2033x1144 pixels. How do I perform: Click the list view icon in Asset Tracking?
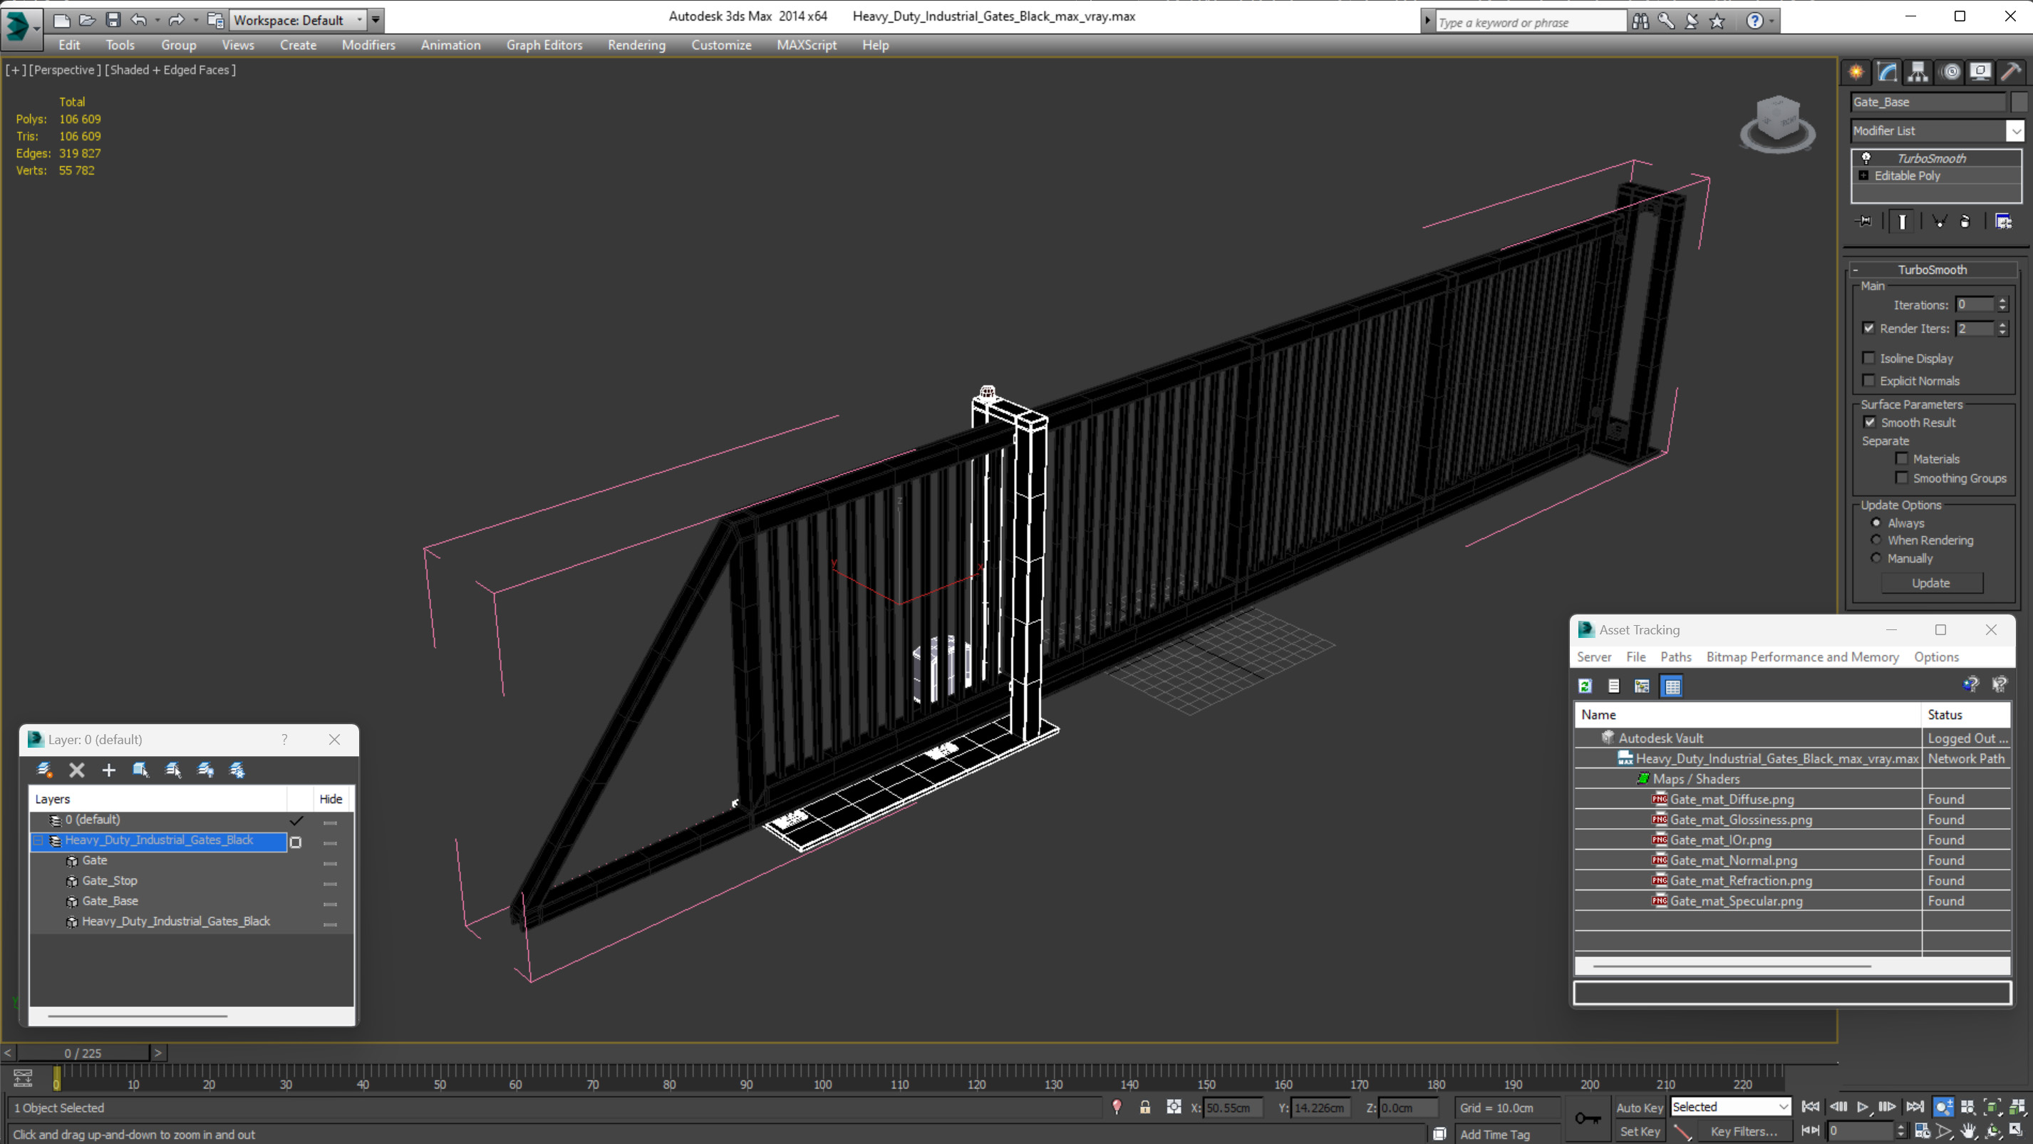tap(1614, 686)
